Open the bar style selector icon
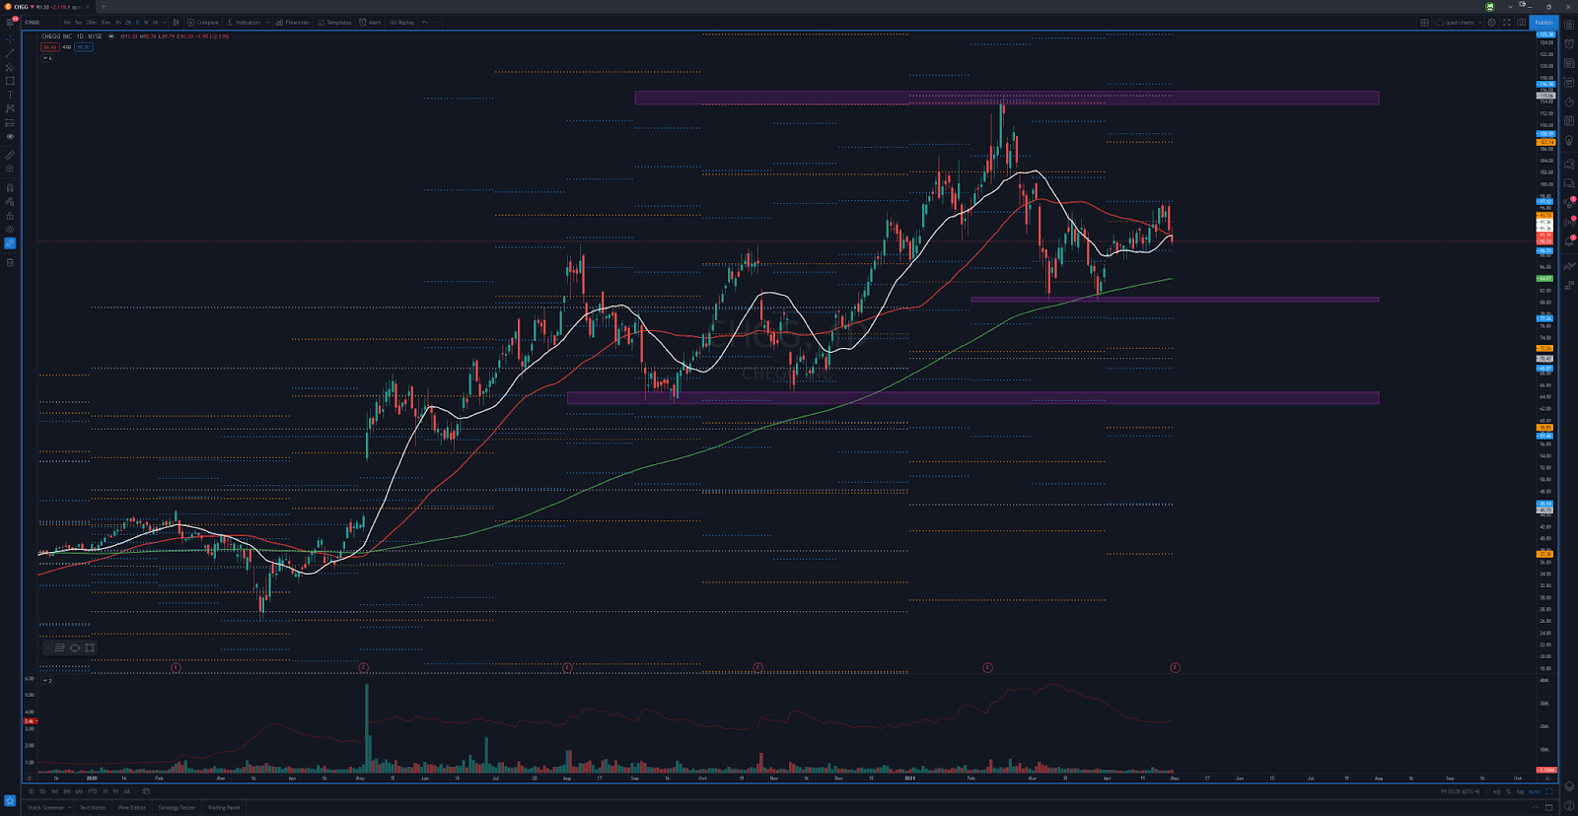 pyautogui.click(x=177, y=22)
